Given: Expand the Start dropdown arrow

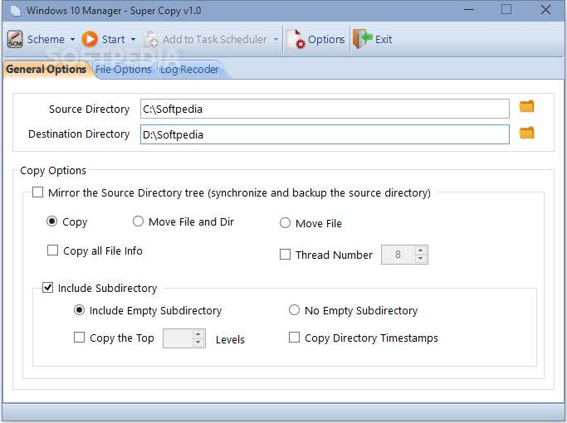Looking at the screenshot, I should point(133,39).
